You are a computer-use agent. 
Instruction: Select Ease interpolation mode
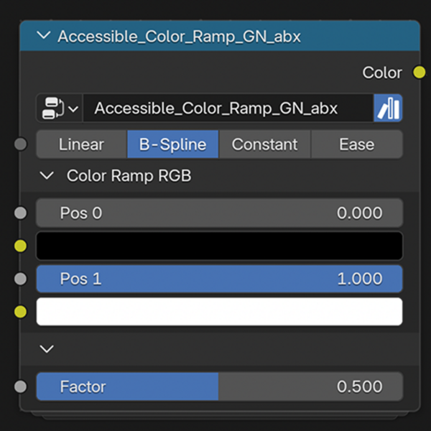coord(356,144)
